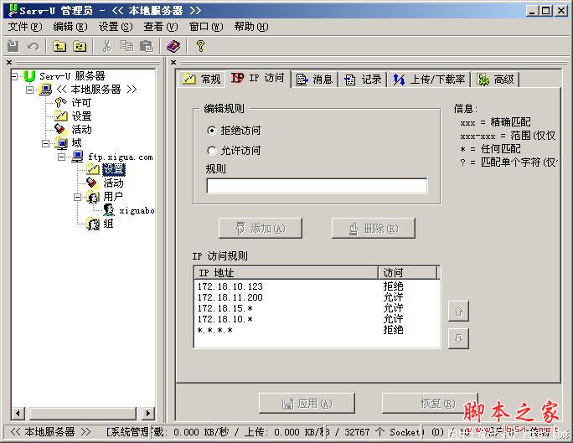Click the IP 地址 column header

(x=286, y=273)
